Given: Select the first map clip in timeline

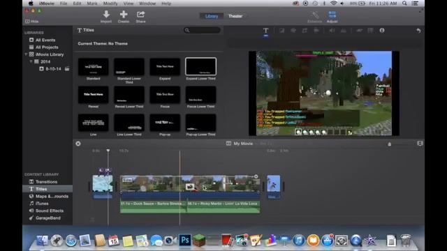Looking at the screenshot, I should pyautogui.click(x=103, y=183).
